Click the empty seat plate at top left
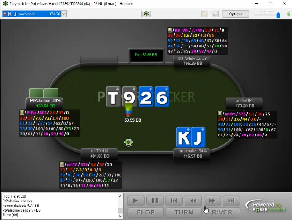 pos(99,61)
